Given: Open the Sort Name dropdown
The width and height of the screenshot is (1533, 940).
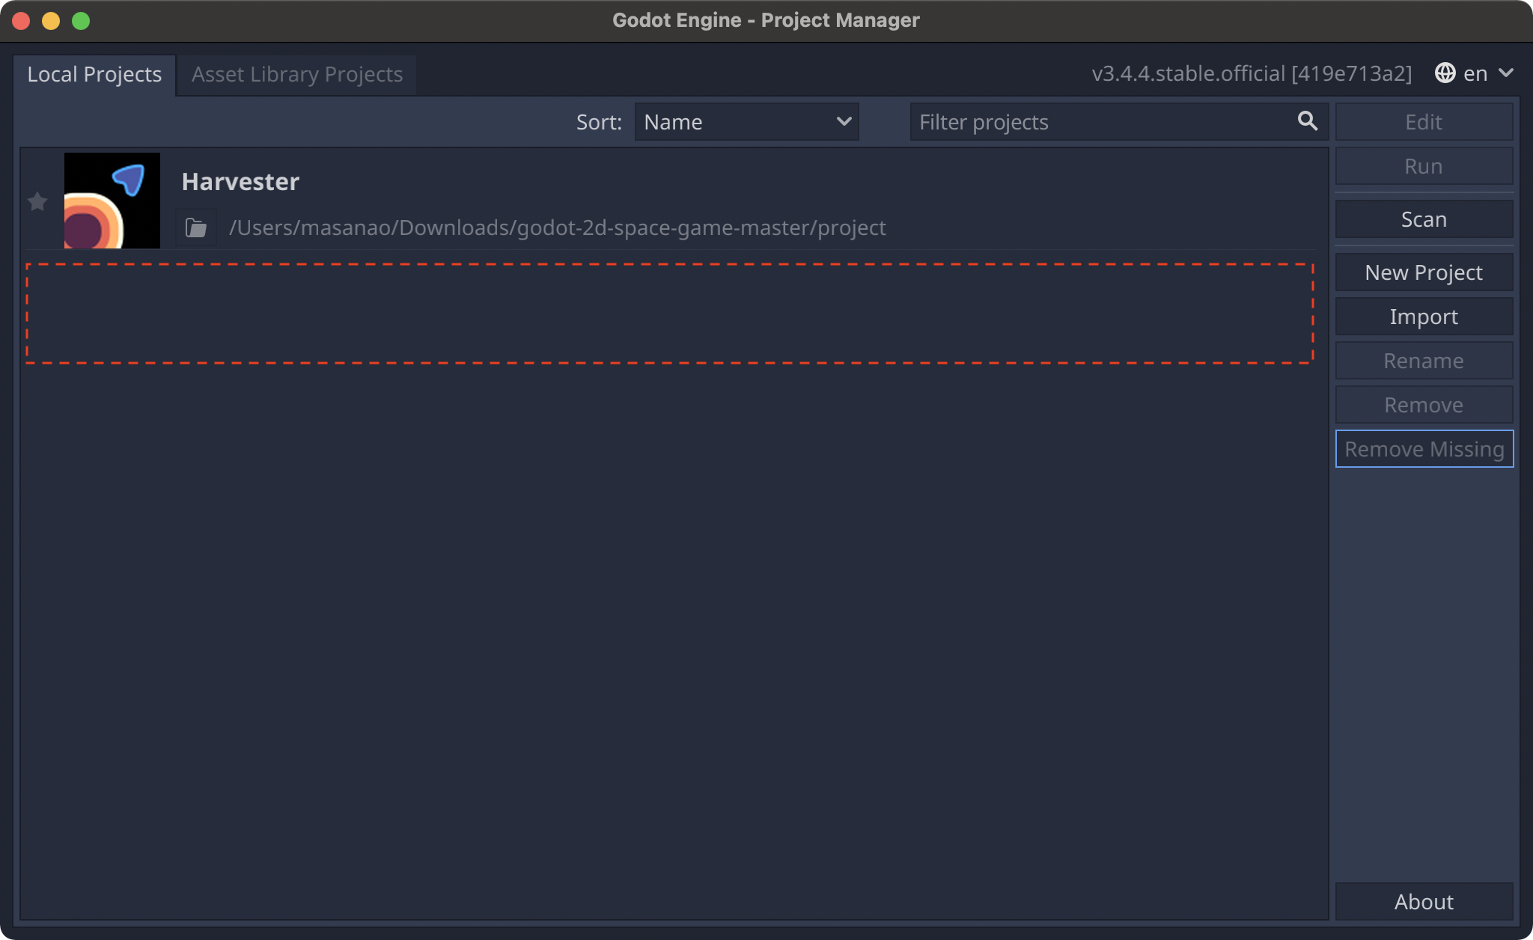Looking at the screenshot, I should pos(746,122).
